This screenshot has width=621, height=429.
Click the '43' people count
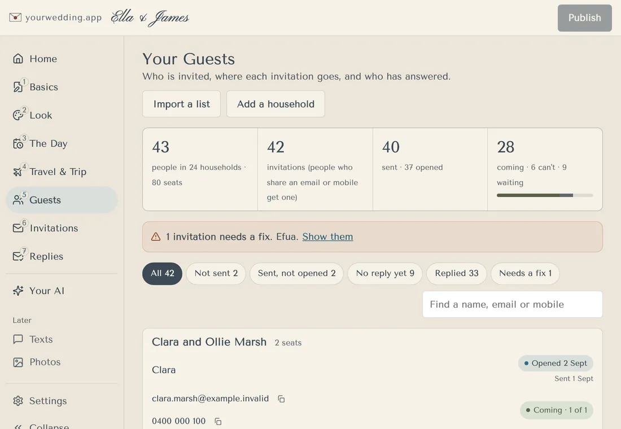(x=160, y=147)
